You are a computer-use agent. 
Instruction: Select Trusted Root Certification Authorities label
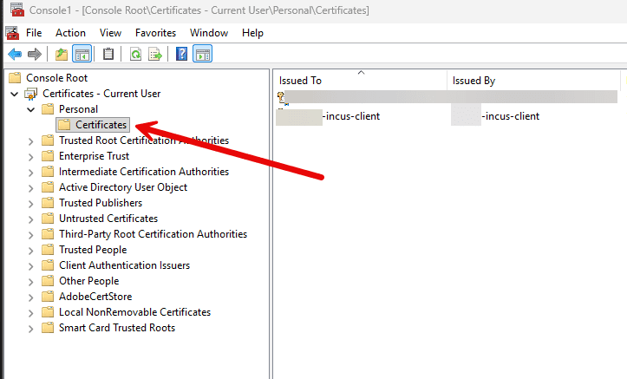(144, 140)
